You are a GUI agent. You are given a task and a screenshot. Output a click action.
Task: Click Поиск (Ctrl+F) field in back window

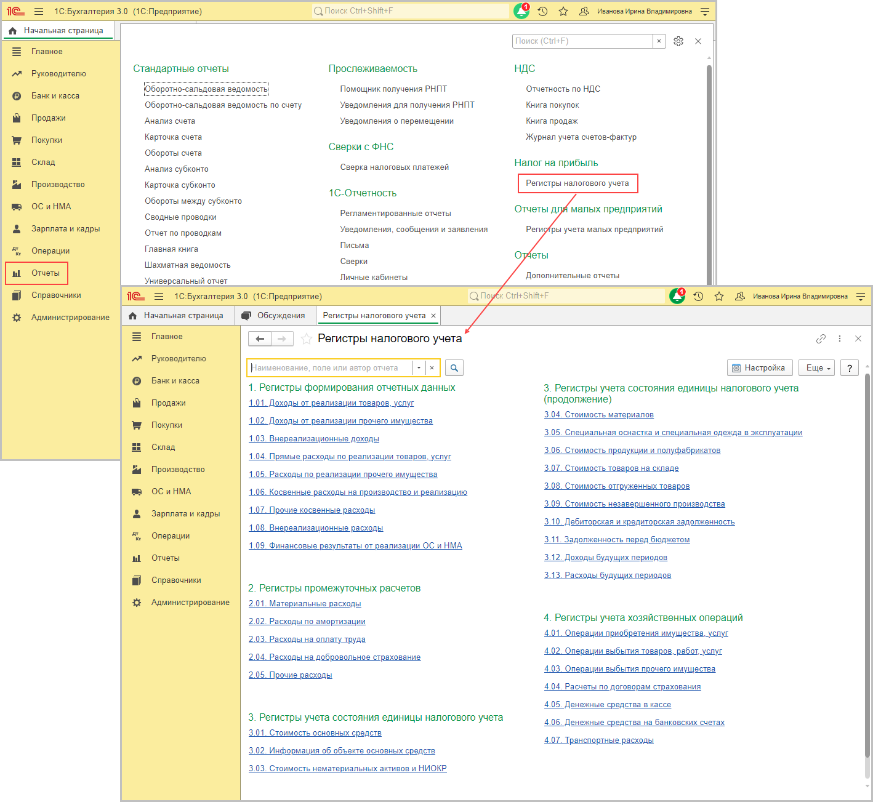click(x=582, y=41)
